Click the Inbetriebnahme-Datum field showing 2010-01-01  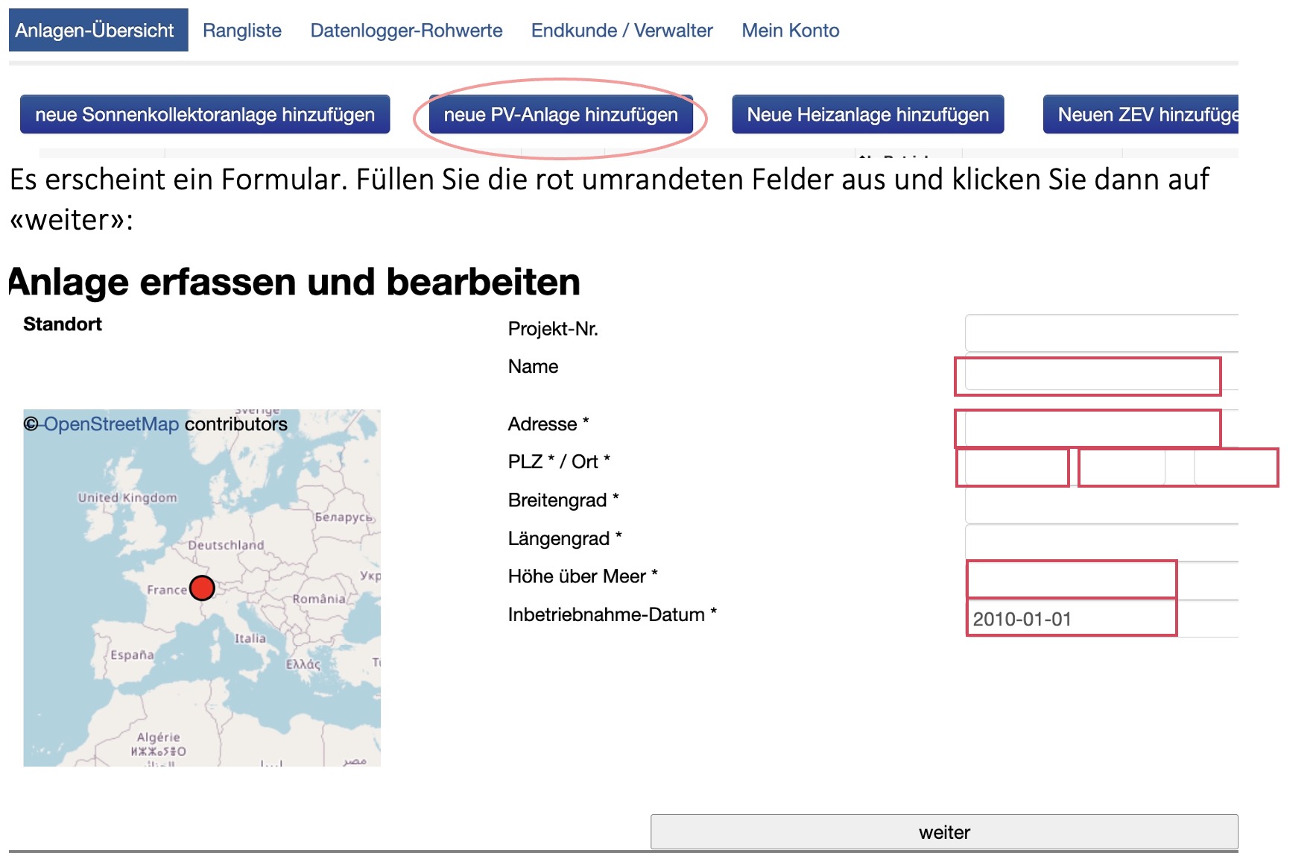(x=1072, y=619)
